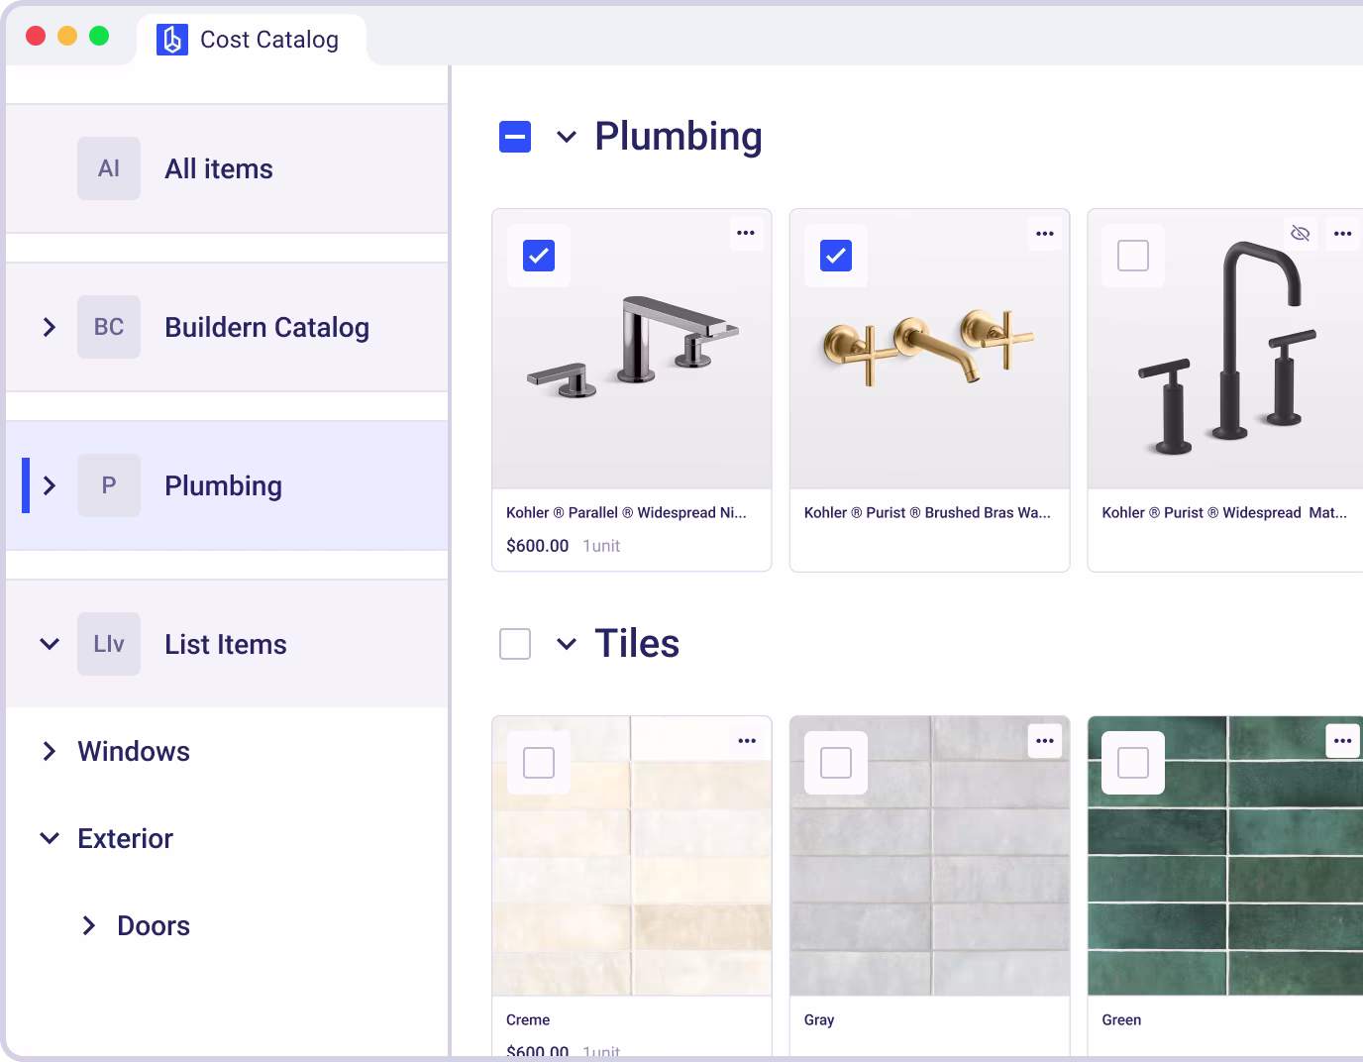Image resolution: width=1363 pixels, height=1062 pixels.
Task: Select All items in sidebar
Action: coord(227,168)
